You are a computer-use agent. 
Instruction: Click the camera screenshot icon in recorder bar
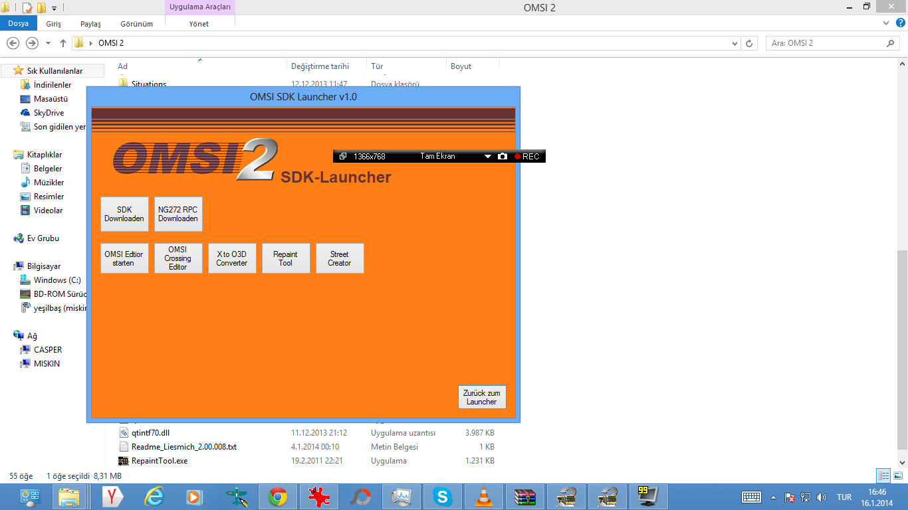(503, 156)
